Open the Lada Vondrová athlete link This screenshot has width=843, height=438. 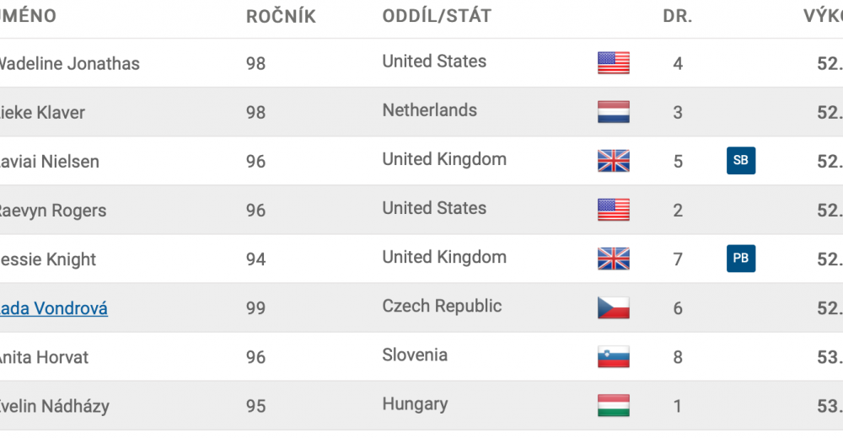tap(53, 308)
